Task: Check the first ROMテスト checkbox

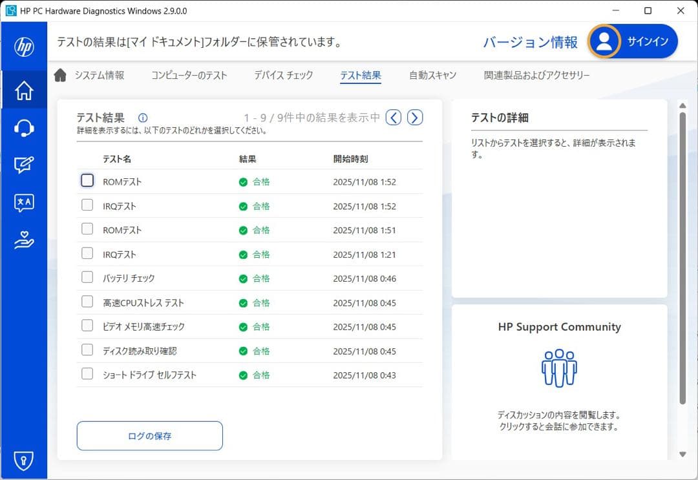Action: tap(87, 181)
